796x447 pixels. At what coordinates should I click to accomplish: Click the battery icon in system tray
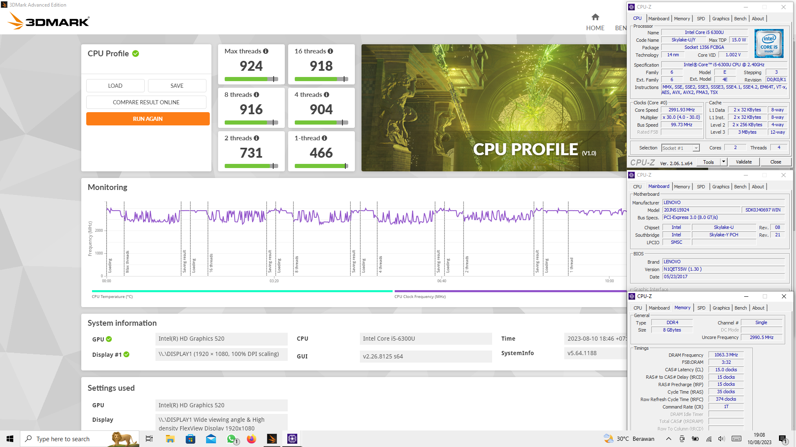[x=695, y=439]
